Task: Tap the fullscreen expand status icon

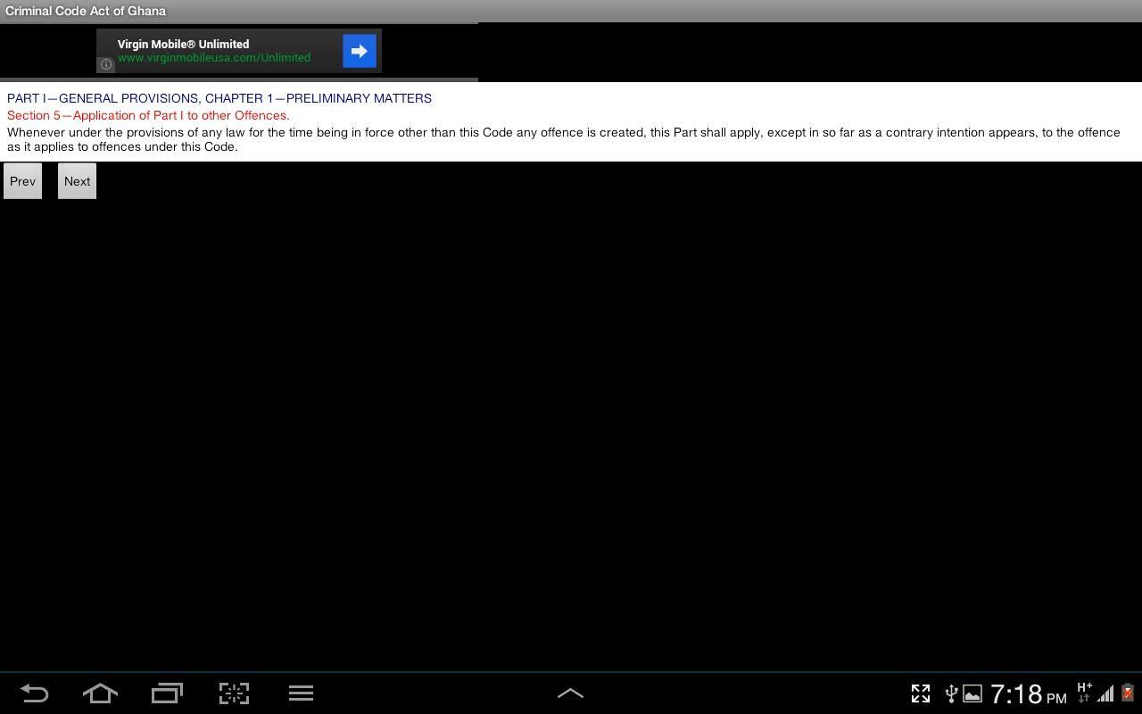Action: (x=921, y=693)
